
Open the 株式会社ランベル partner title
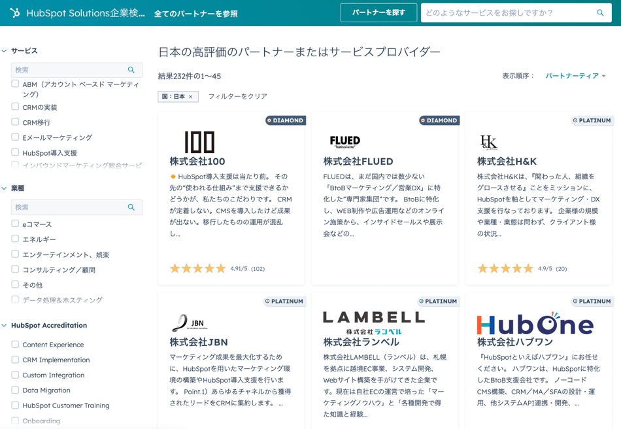(x=361, y=342)
